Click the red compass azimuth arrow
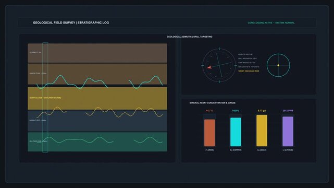The height and width of the screenshot is (188, 334). [209, 67]
